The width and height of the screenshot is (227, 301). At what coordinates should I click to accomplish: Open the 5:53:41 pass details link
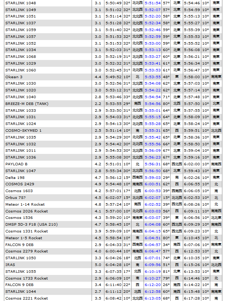(x=153, y=63)
